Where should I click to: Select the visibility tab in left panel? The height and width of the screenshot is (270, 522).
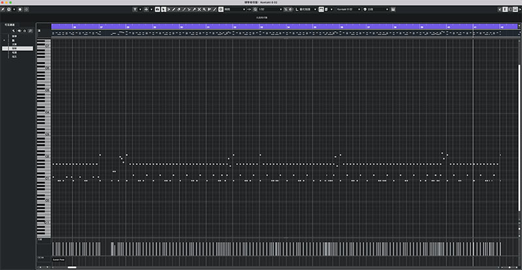point(9,25)
